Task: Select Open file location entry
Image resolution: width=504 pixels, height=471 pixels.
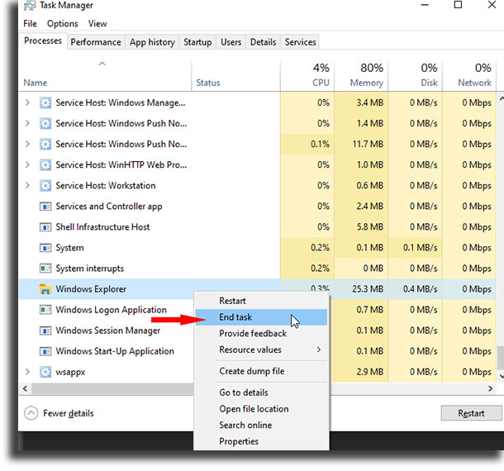Action: tap(261, 409)
